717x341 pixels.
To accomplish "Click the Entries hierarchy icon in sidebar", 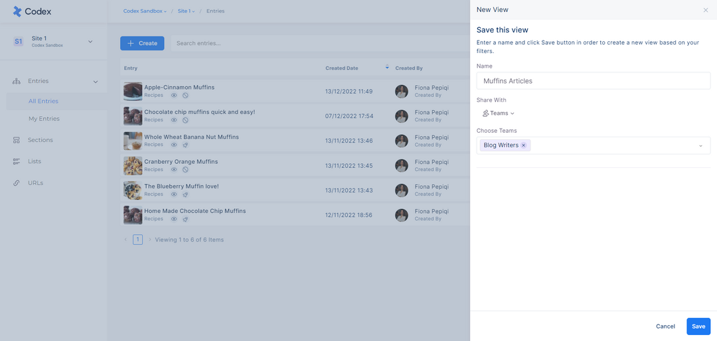I will pyautogui.click(x=17, y=82).
